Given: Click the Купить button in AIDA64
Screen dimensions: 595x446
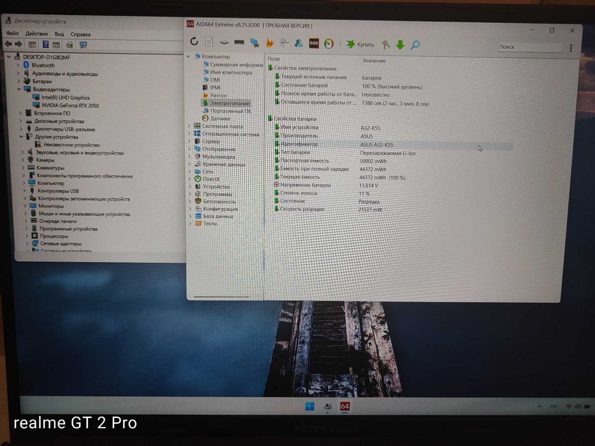Looking at the screenshot, I should [360, 45].
